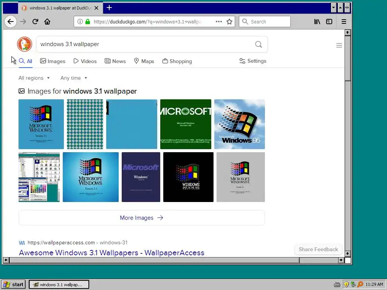Click the green padlock connection icon
The width and height of the screenshot is (387, 290).
(x=88, y=22)
